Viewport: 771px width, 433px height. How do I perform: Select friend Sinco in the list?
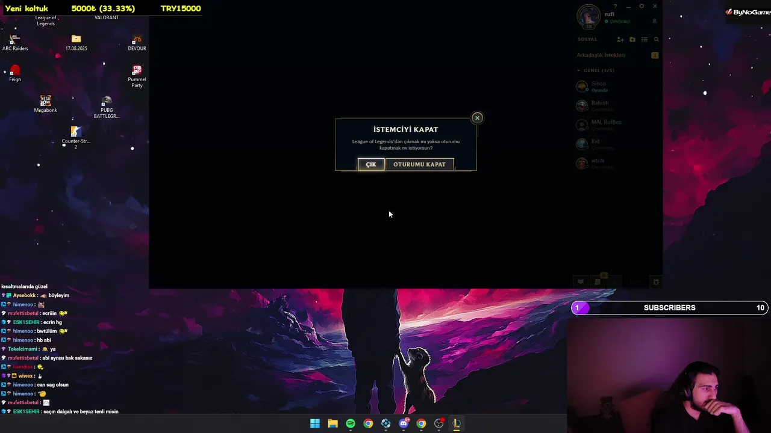[x=617, y=87]
